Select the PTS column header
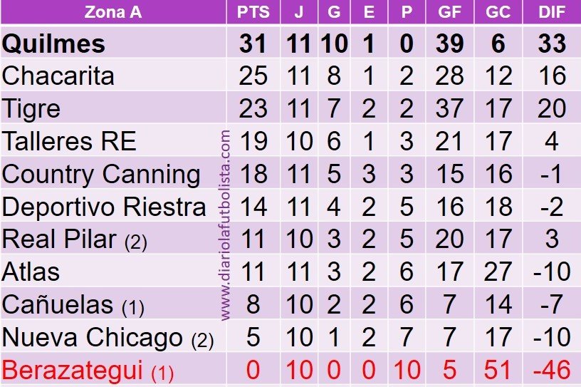The height and width of the screenshot is (387, 581). 253,12
